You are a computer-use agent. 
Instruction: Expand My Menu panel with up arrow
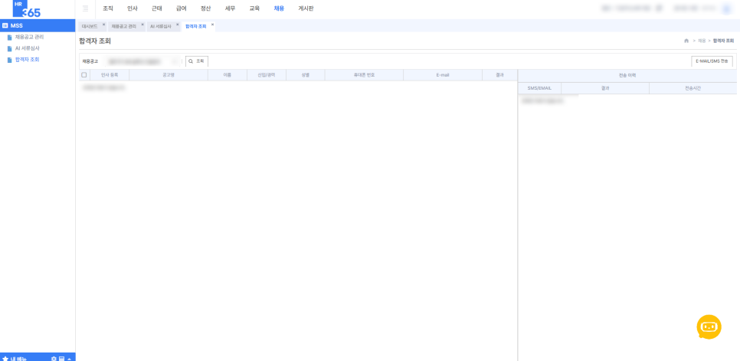70,359
